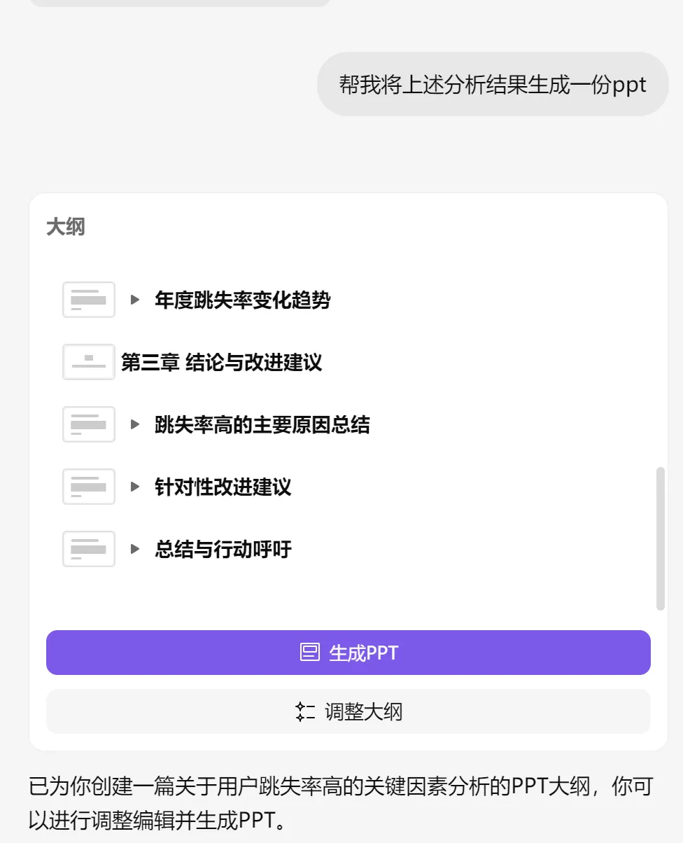The width and height of the screenshot is (683, 843).
Task: Select the 第三章 结论与改进建议 chapter heading
Action: [222, 363]
